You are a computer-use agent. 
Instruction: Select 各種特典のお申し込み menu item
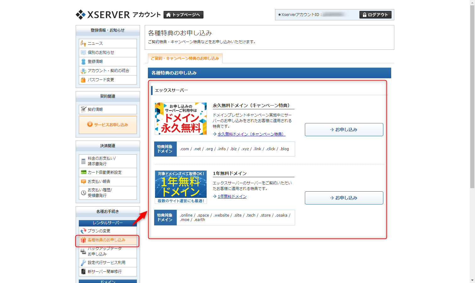click(108, 240)
